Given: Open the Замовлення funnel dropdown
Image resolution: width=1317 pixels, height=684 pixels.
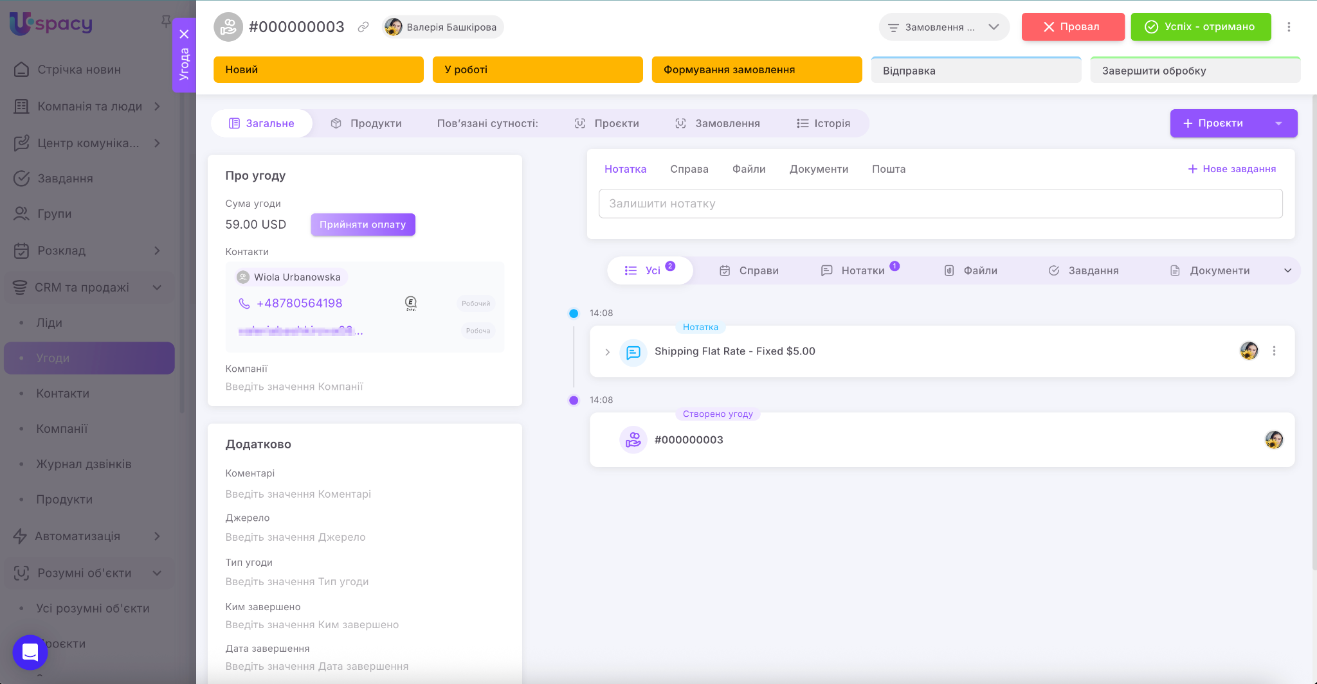Looking at the screenshot, I should [943, 27].
